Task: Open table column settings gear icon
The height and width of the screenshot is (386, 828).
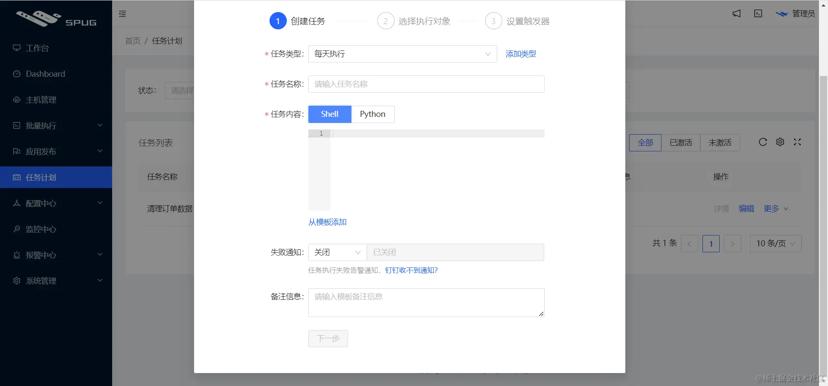Action: pos(780,142)
